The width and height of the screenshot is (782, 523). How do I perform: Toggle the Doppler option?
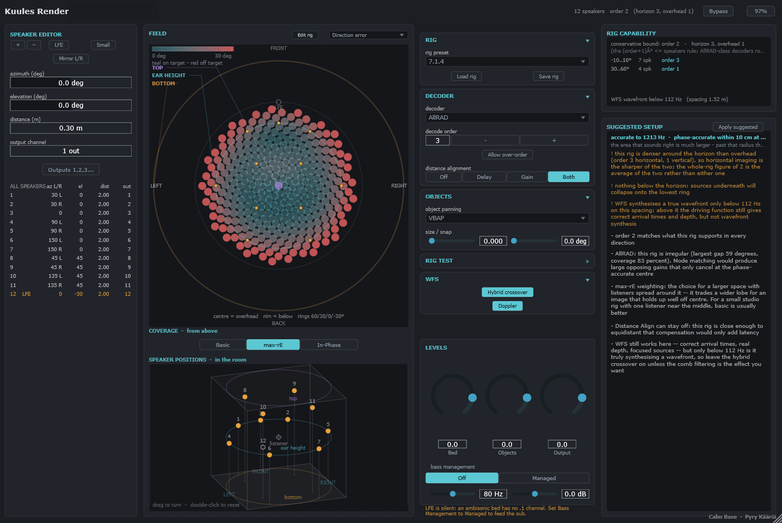tap(507, 306)
